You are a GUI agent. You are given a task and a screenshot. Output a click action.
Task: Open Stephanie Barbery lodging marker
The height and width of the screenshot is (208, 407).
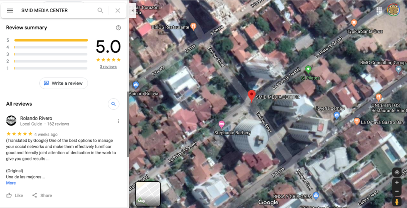pyautogui.click(x=221, y=124)
